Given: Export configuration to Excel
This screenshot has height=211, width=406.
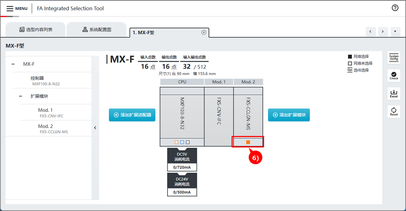Looking at the screenshot, I should pos(394,94).
